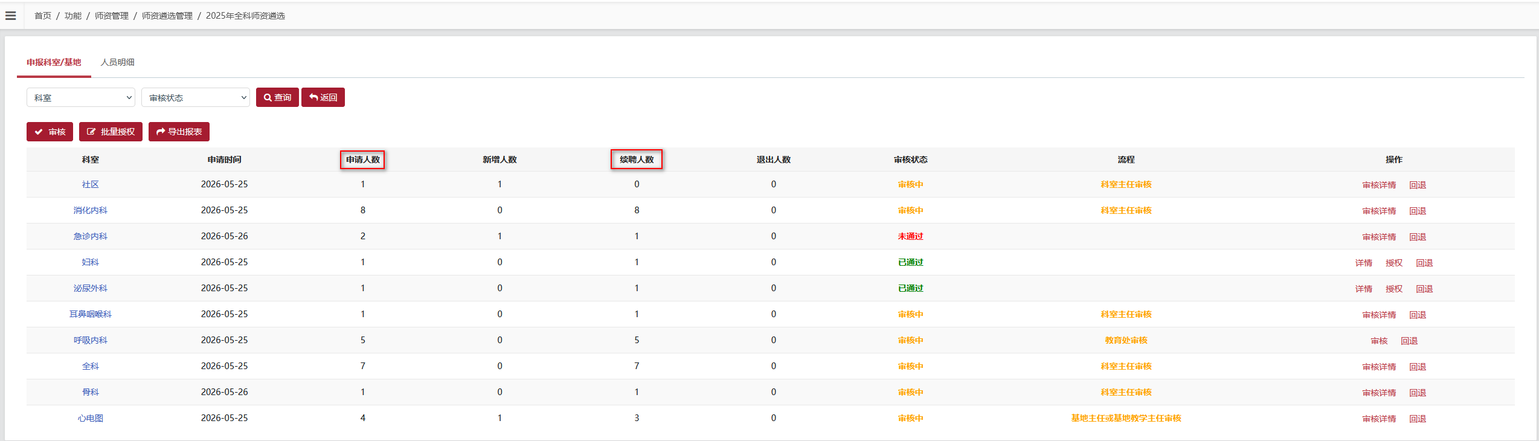View 审核详情 for 心电图 row

pyautogui.click(x=1379, y=419)
